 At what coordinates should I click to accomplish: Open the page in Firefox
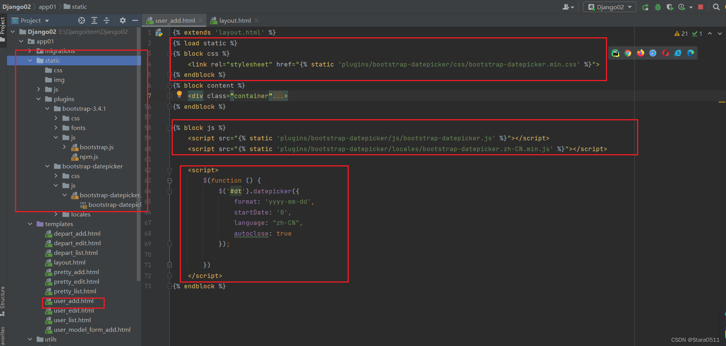(641, 53)
